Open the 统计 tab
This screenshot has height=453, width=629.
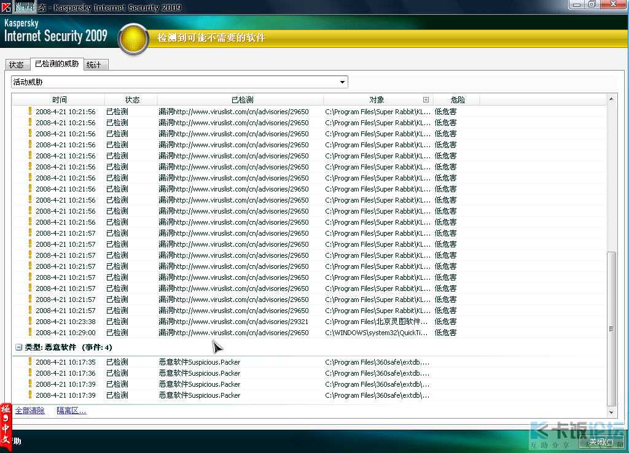point(95,64)
